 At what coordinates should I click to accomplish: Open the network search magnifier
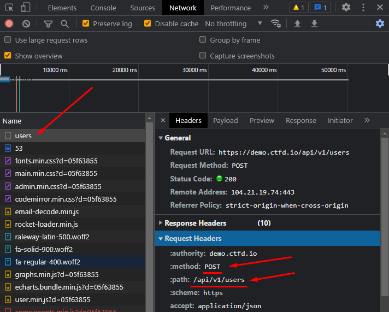coord(65,24)
